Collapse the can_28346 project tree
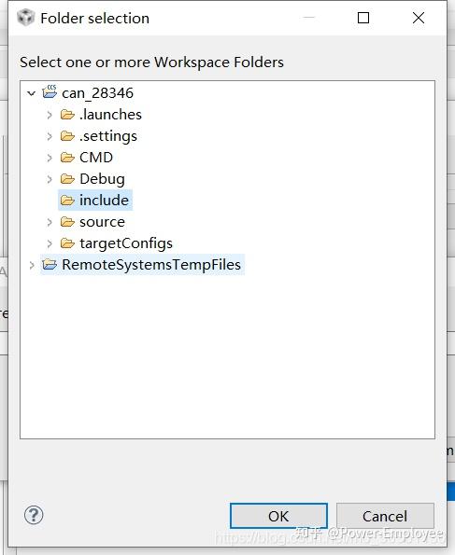Viewport: 455px width, 555px height. tap(32, 93)
